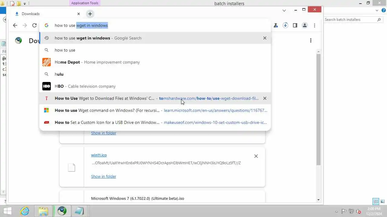Screen dimensions: 387x217
Task: Remove the tomshardware suggestion with its X
Action: [x=265, y=98]
